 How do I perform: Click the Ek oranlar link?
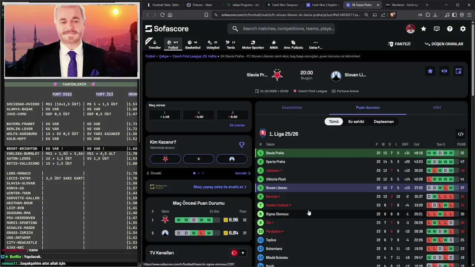(237, 125)
